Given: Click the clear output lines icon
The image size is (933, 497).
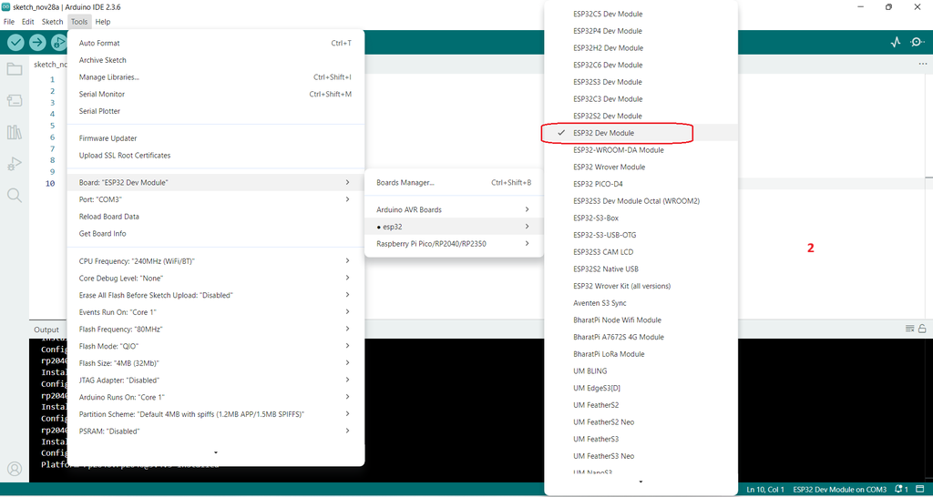Looking at the screenshot, I should 909,329.
